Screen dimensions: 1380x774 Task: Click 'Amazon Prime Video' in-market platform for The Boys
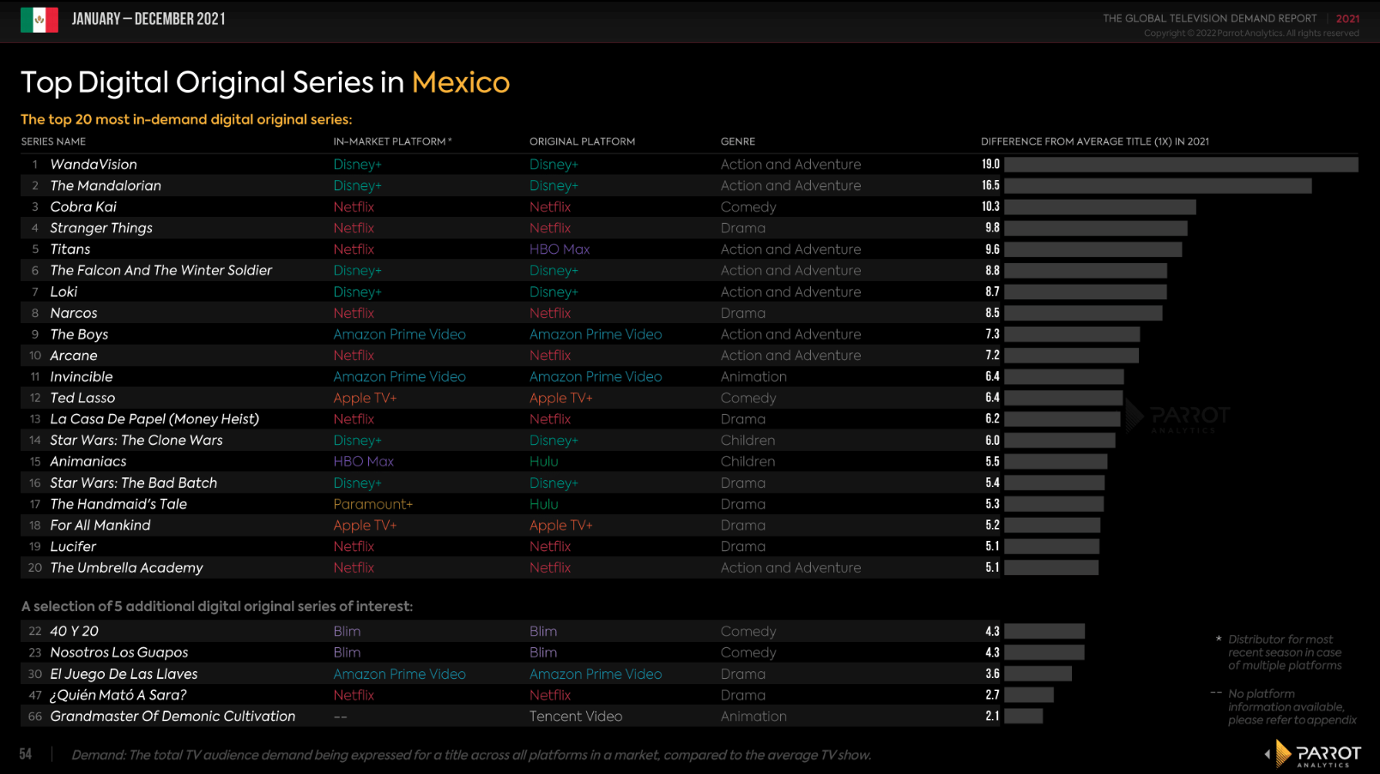(x=400, y=334)
